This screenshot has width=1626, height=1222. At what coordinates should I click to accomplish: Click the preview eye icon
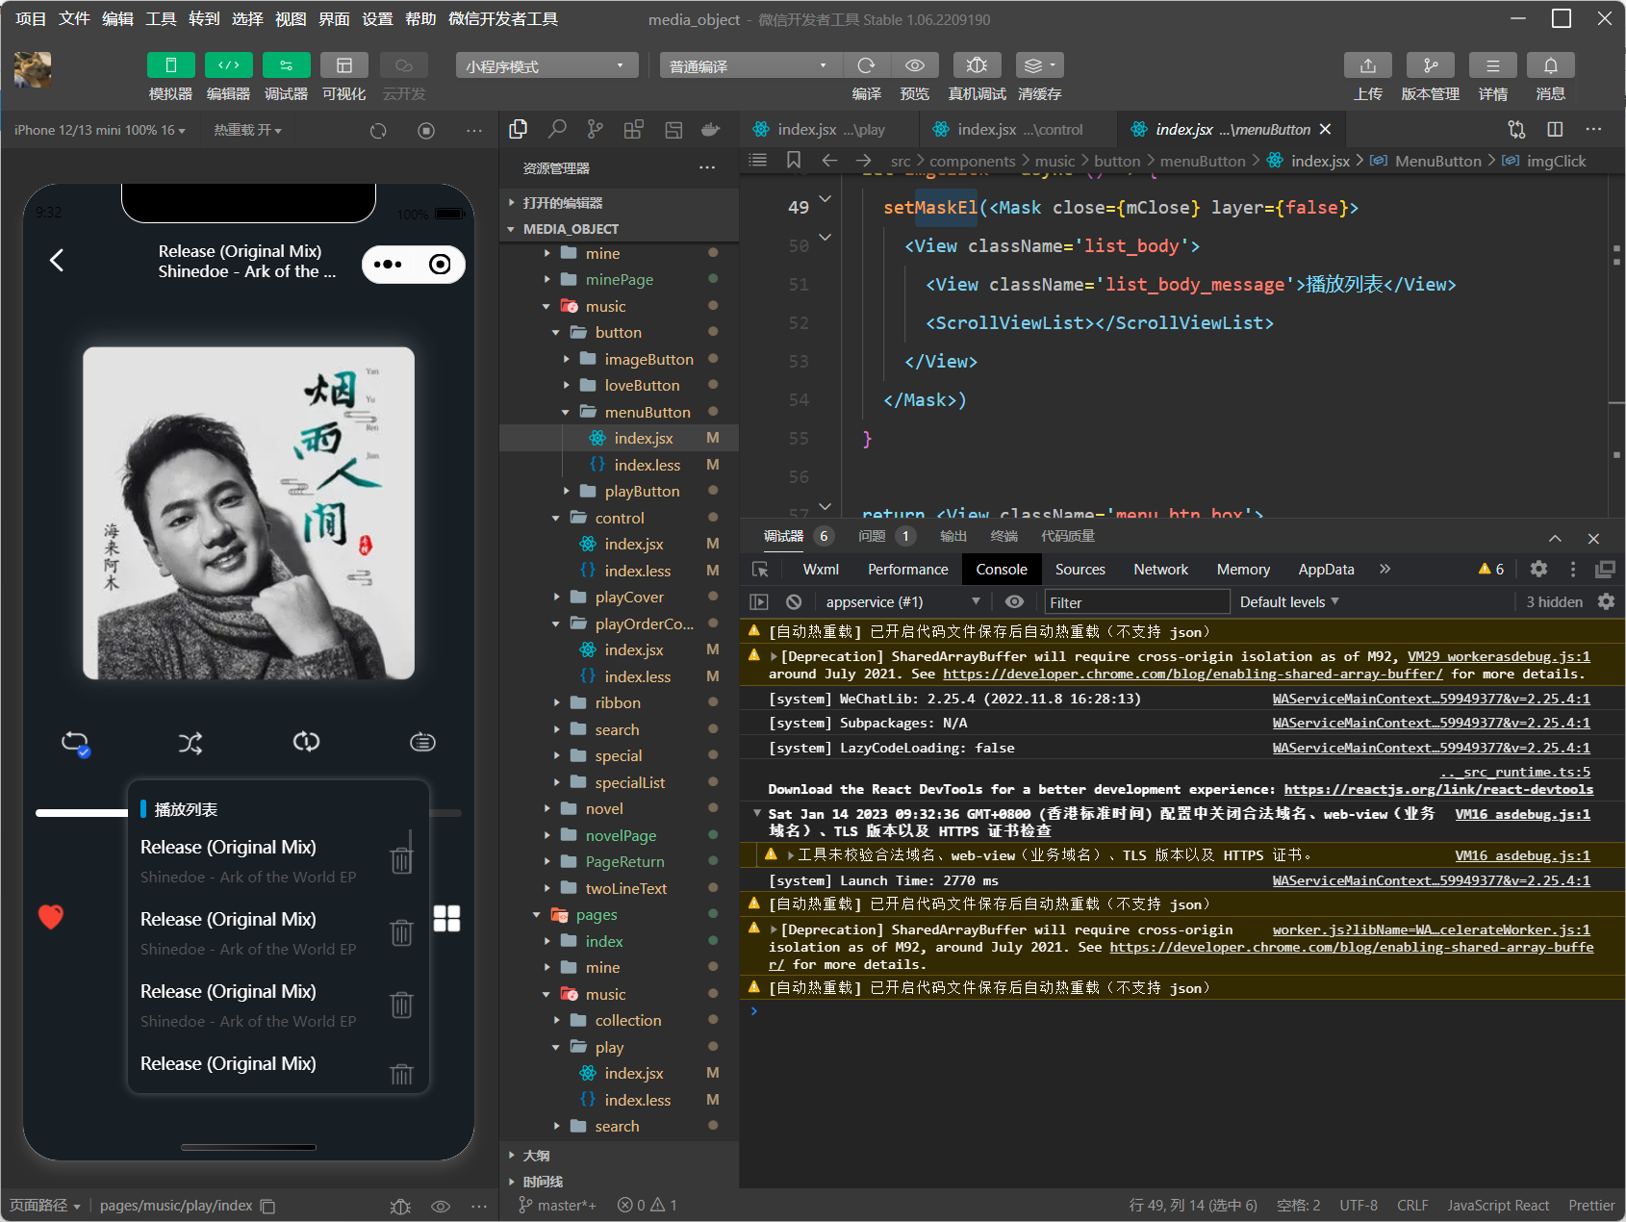(915, 65)
